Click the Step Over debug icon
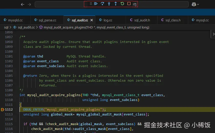Screen dimensions: 215x133 click(x=103, y=4)
